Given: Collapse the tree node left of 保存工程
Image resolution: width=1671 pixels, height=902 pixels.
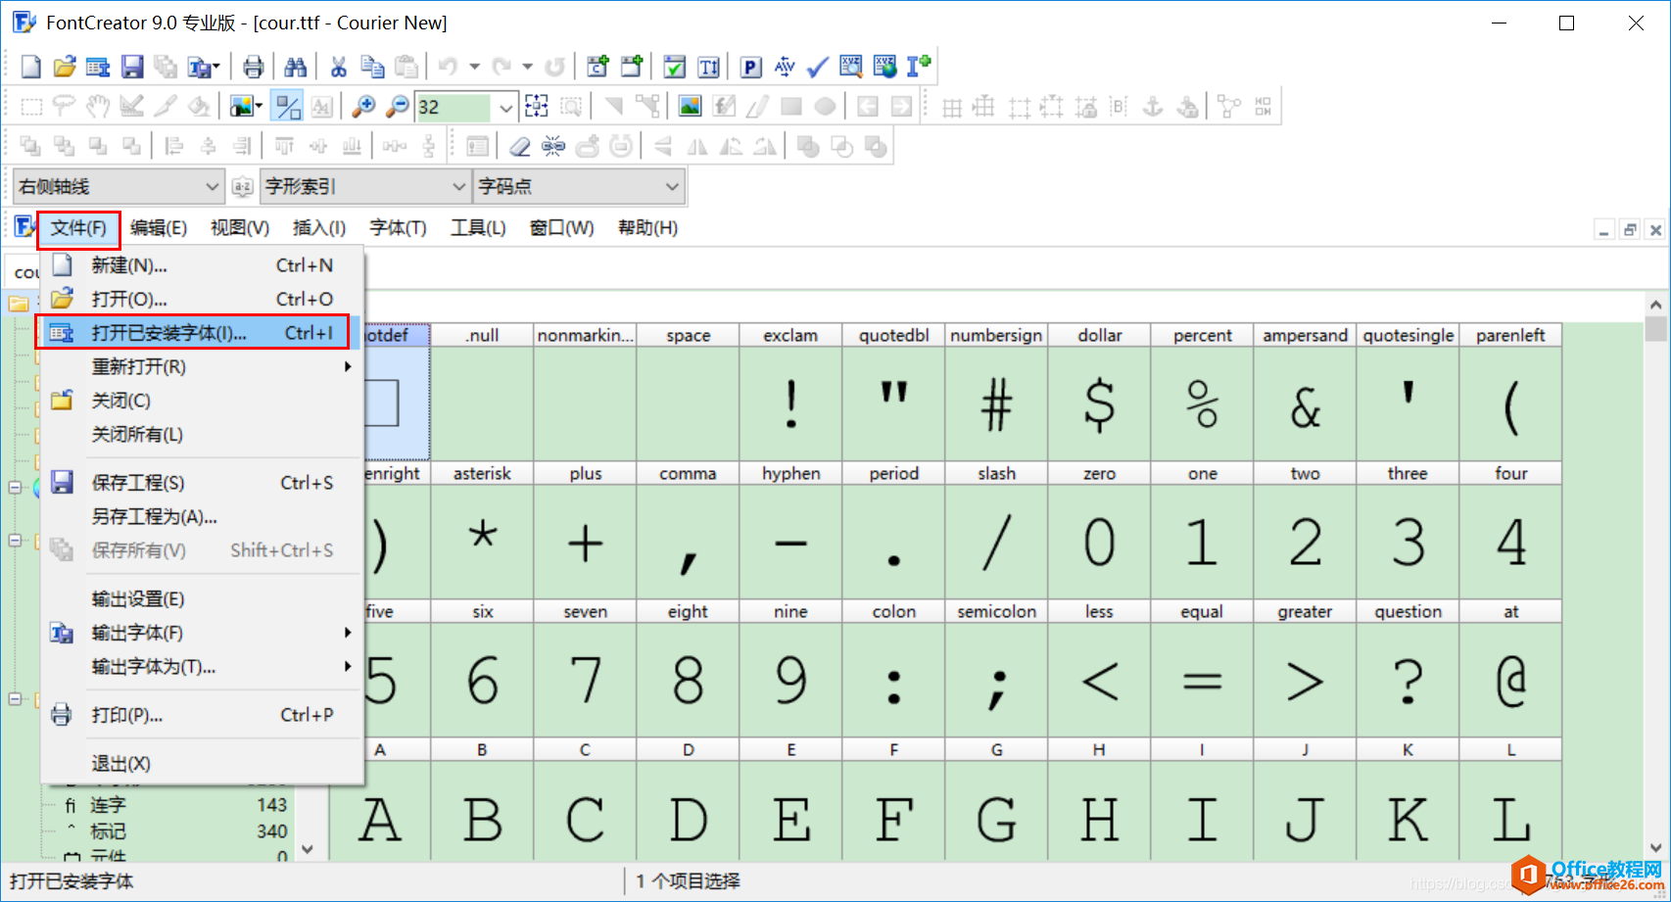Looking at the screenshot, I should tap(15, 487).
